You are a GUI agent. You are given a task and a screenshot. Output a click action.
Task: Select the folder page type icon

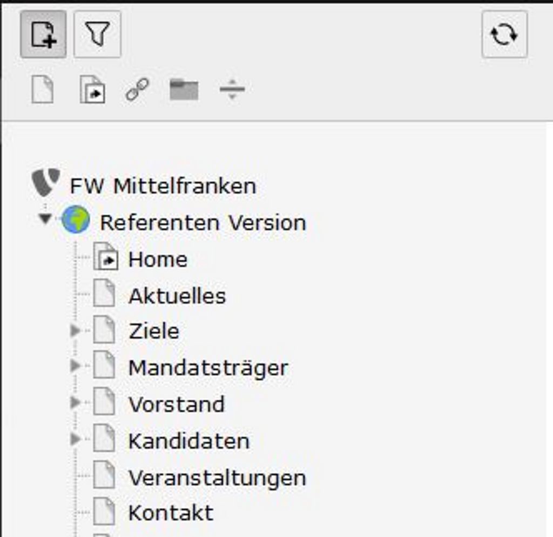[x=184, y=90]
